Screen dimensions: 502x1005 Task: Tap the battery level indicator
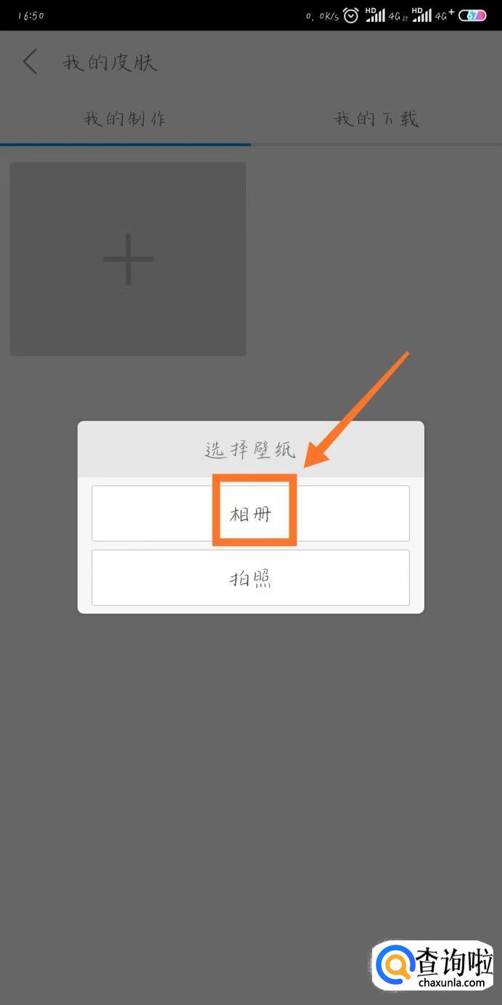[472, 15]
